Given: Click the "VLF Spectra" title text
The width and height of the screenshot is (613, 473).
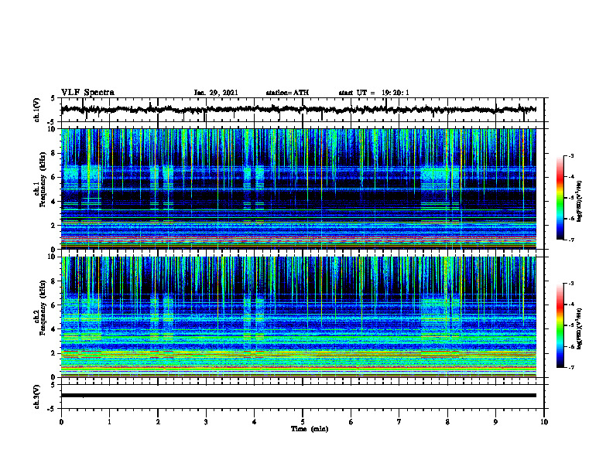Looking at the screenshot, I should point(87,93).
